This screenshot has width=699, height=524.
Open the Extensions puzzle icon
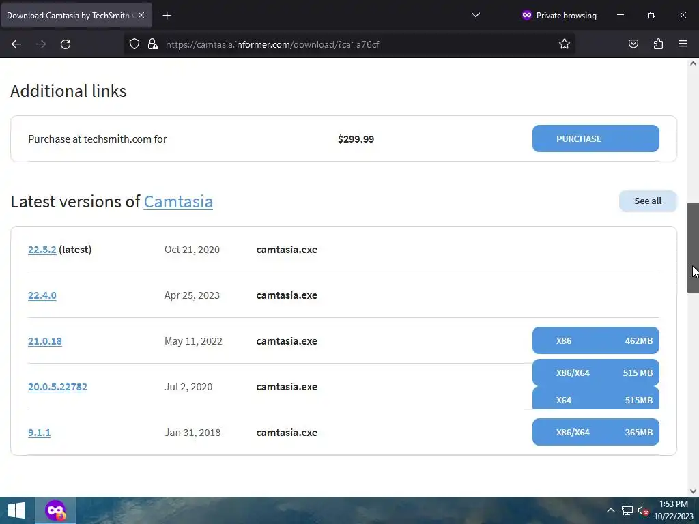(x=659, y=44)
